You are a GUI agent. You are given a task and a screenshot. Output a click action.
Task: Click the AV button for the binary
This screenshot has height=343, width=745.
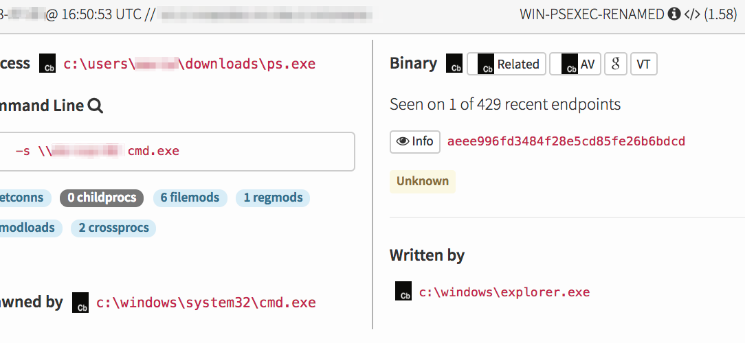coord(575,64)
